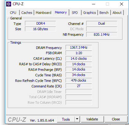Click the 820.1 MHz NB Frequency value
129x125 pixels.
[102, 34]
